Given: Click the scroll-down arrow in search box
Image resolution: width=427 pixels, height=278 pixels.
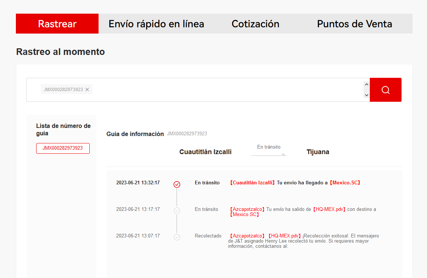Looking at the screenshot, I should (366, 95).
